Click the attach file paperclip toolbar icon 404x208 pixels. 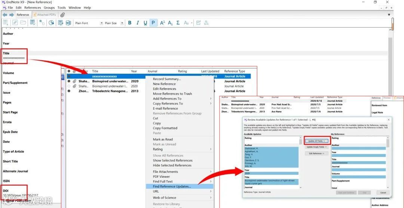(15, 23)
